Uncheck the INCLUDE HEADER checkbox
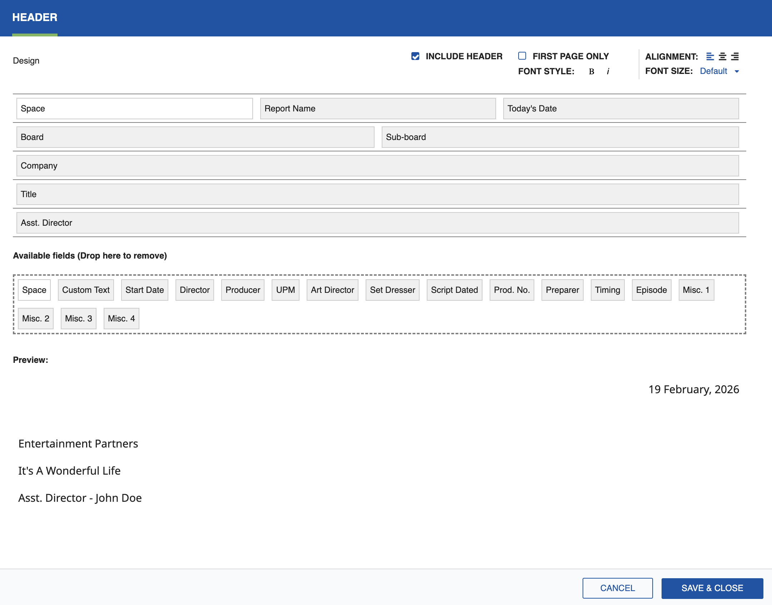This screenshot has height=605, width=772. (415, 56)
